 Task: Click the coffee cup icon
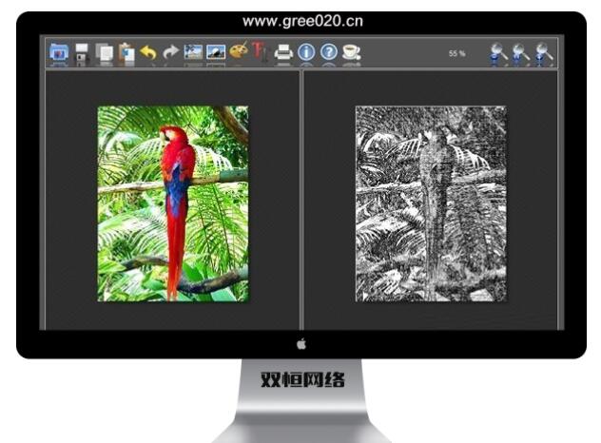[x=352, y=53]
